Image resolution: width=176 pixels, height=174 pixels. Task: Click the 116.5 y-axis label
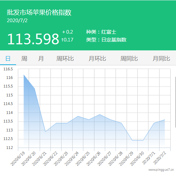[x=8, y=69]
